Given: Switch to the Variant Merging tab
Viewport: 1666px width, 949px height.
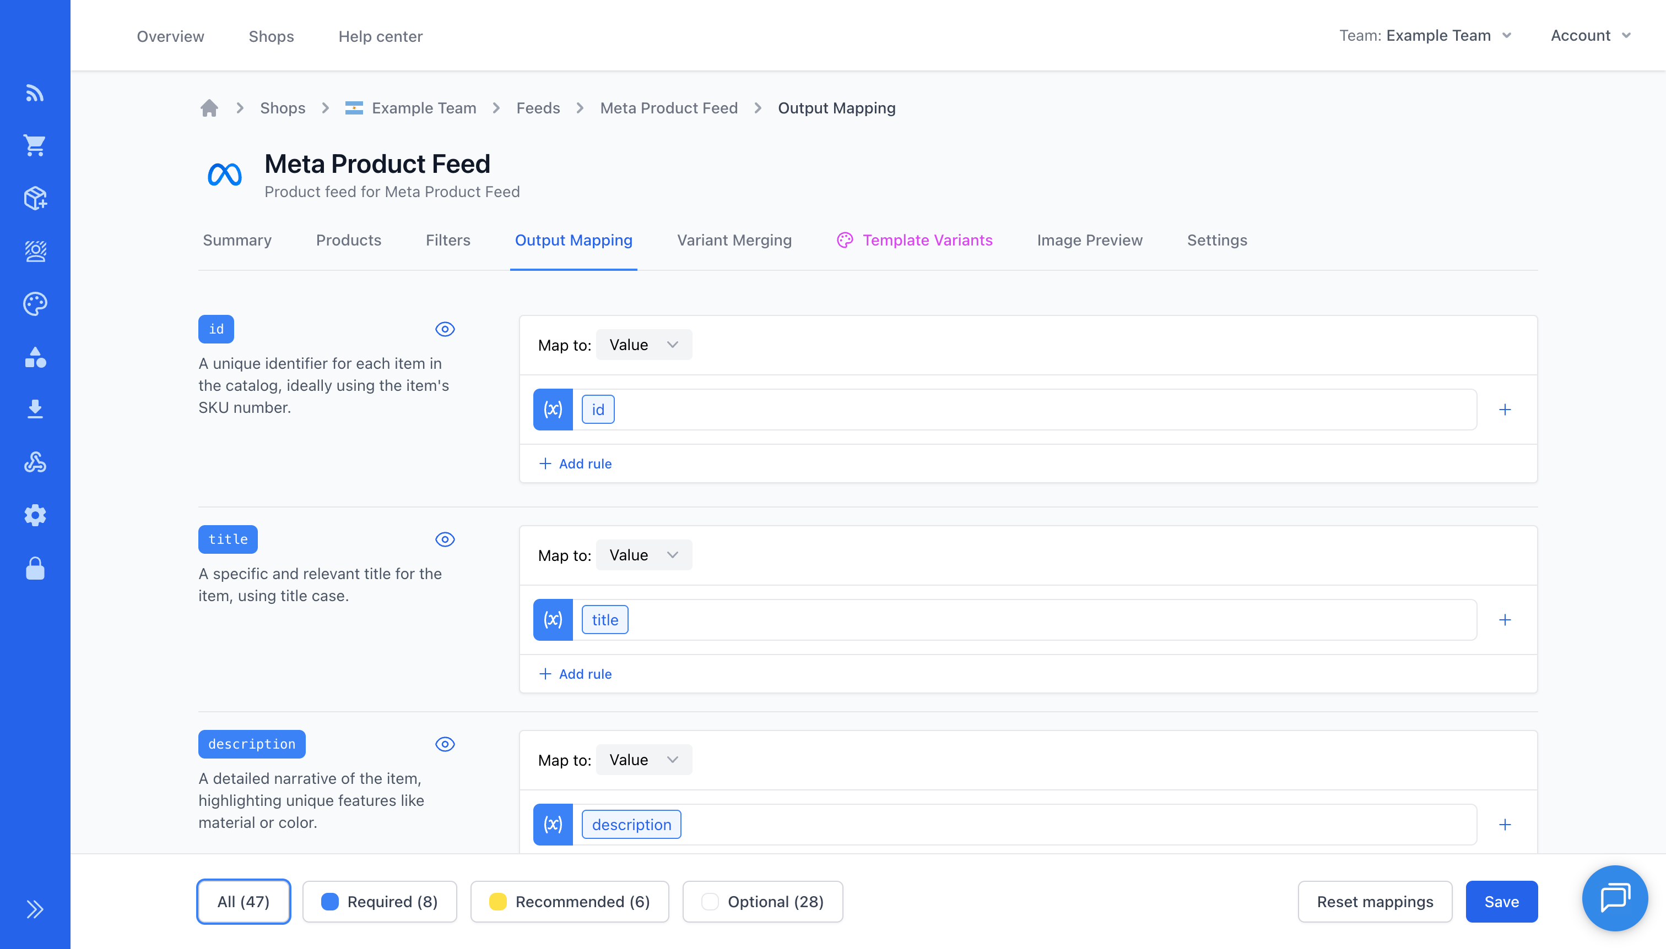Looking at the screenshot, I should [x=734, y=241].
